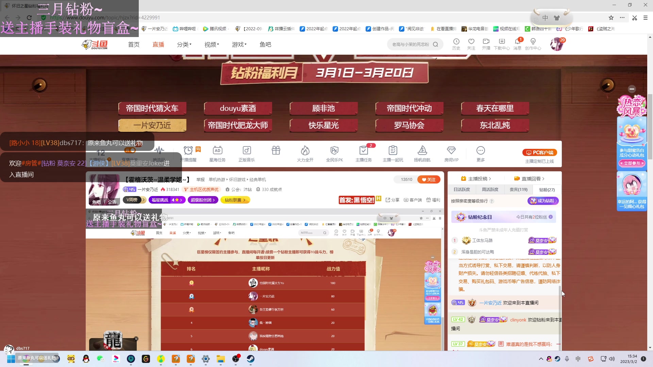Viewport: 653px width, 367px height.
Task: Open 更多 ellipsis icon
Action: [x=481, y=154]
